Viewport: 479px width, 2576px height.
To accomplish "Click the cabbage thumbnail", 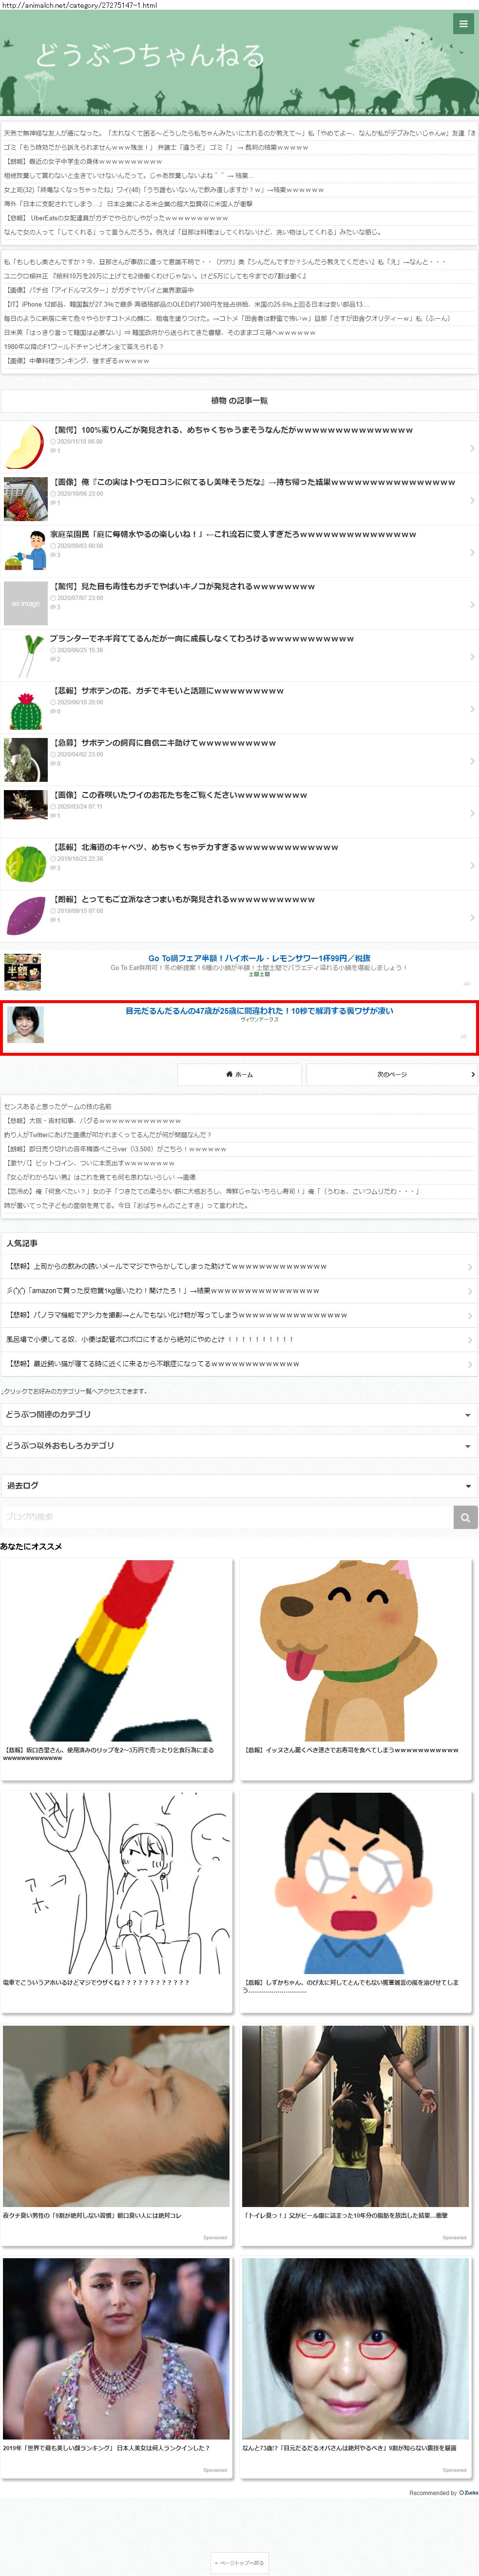I will click(x=25, y=864).
